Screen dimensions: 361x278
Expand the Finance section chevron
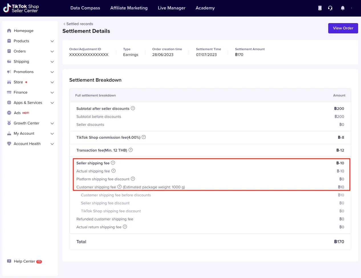click(52, 92)
